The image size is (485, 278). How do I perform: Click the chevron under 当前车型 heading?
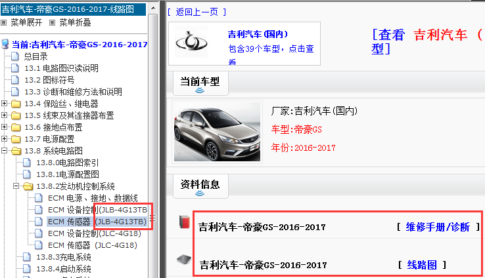point(200,90)
